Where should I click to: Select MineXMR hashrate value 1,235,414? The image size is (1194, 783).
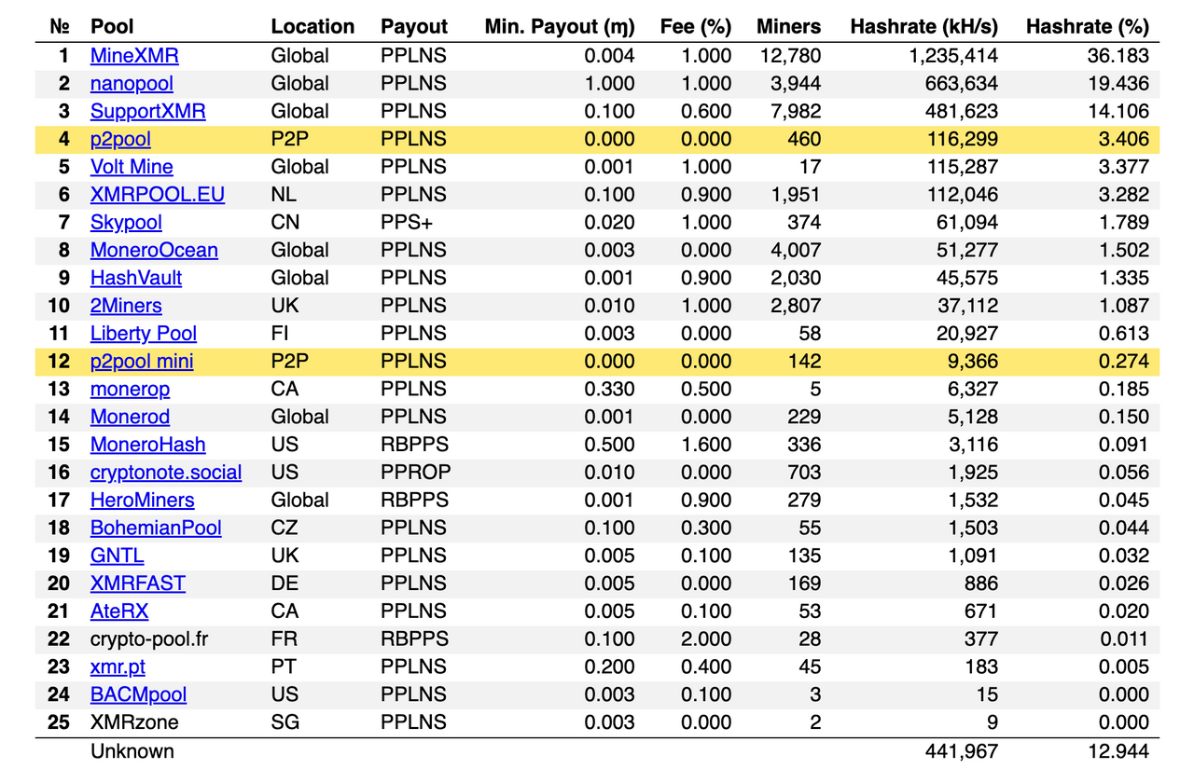tap(953, 56)
